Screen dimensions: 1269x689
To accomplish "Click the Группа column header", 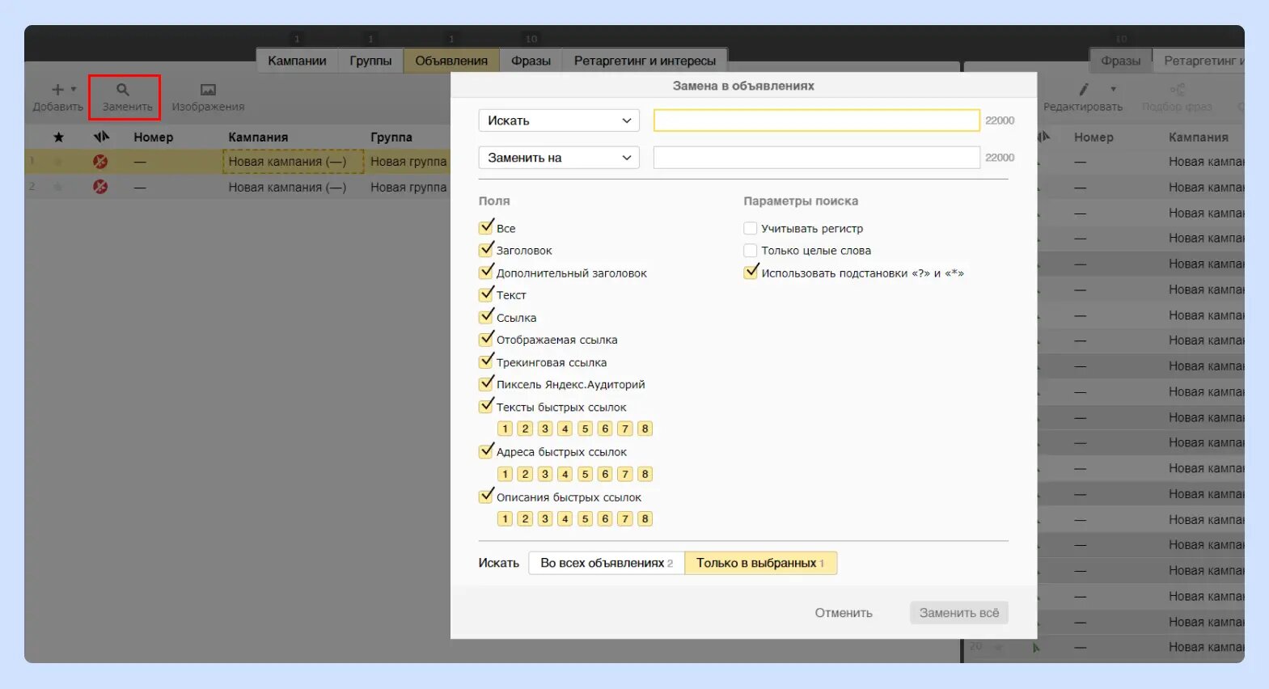I will click(x=391, y=137).
